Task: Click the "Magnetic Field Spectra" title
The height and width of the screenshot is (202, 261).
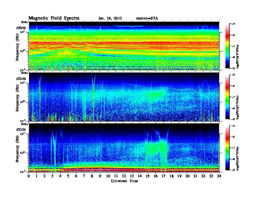Action: click(54, 18)
